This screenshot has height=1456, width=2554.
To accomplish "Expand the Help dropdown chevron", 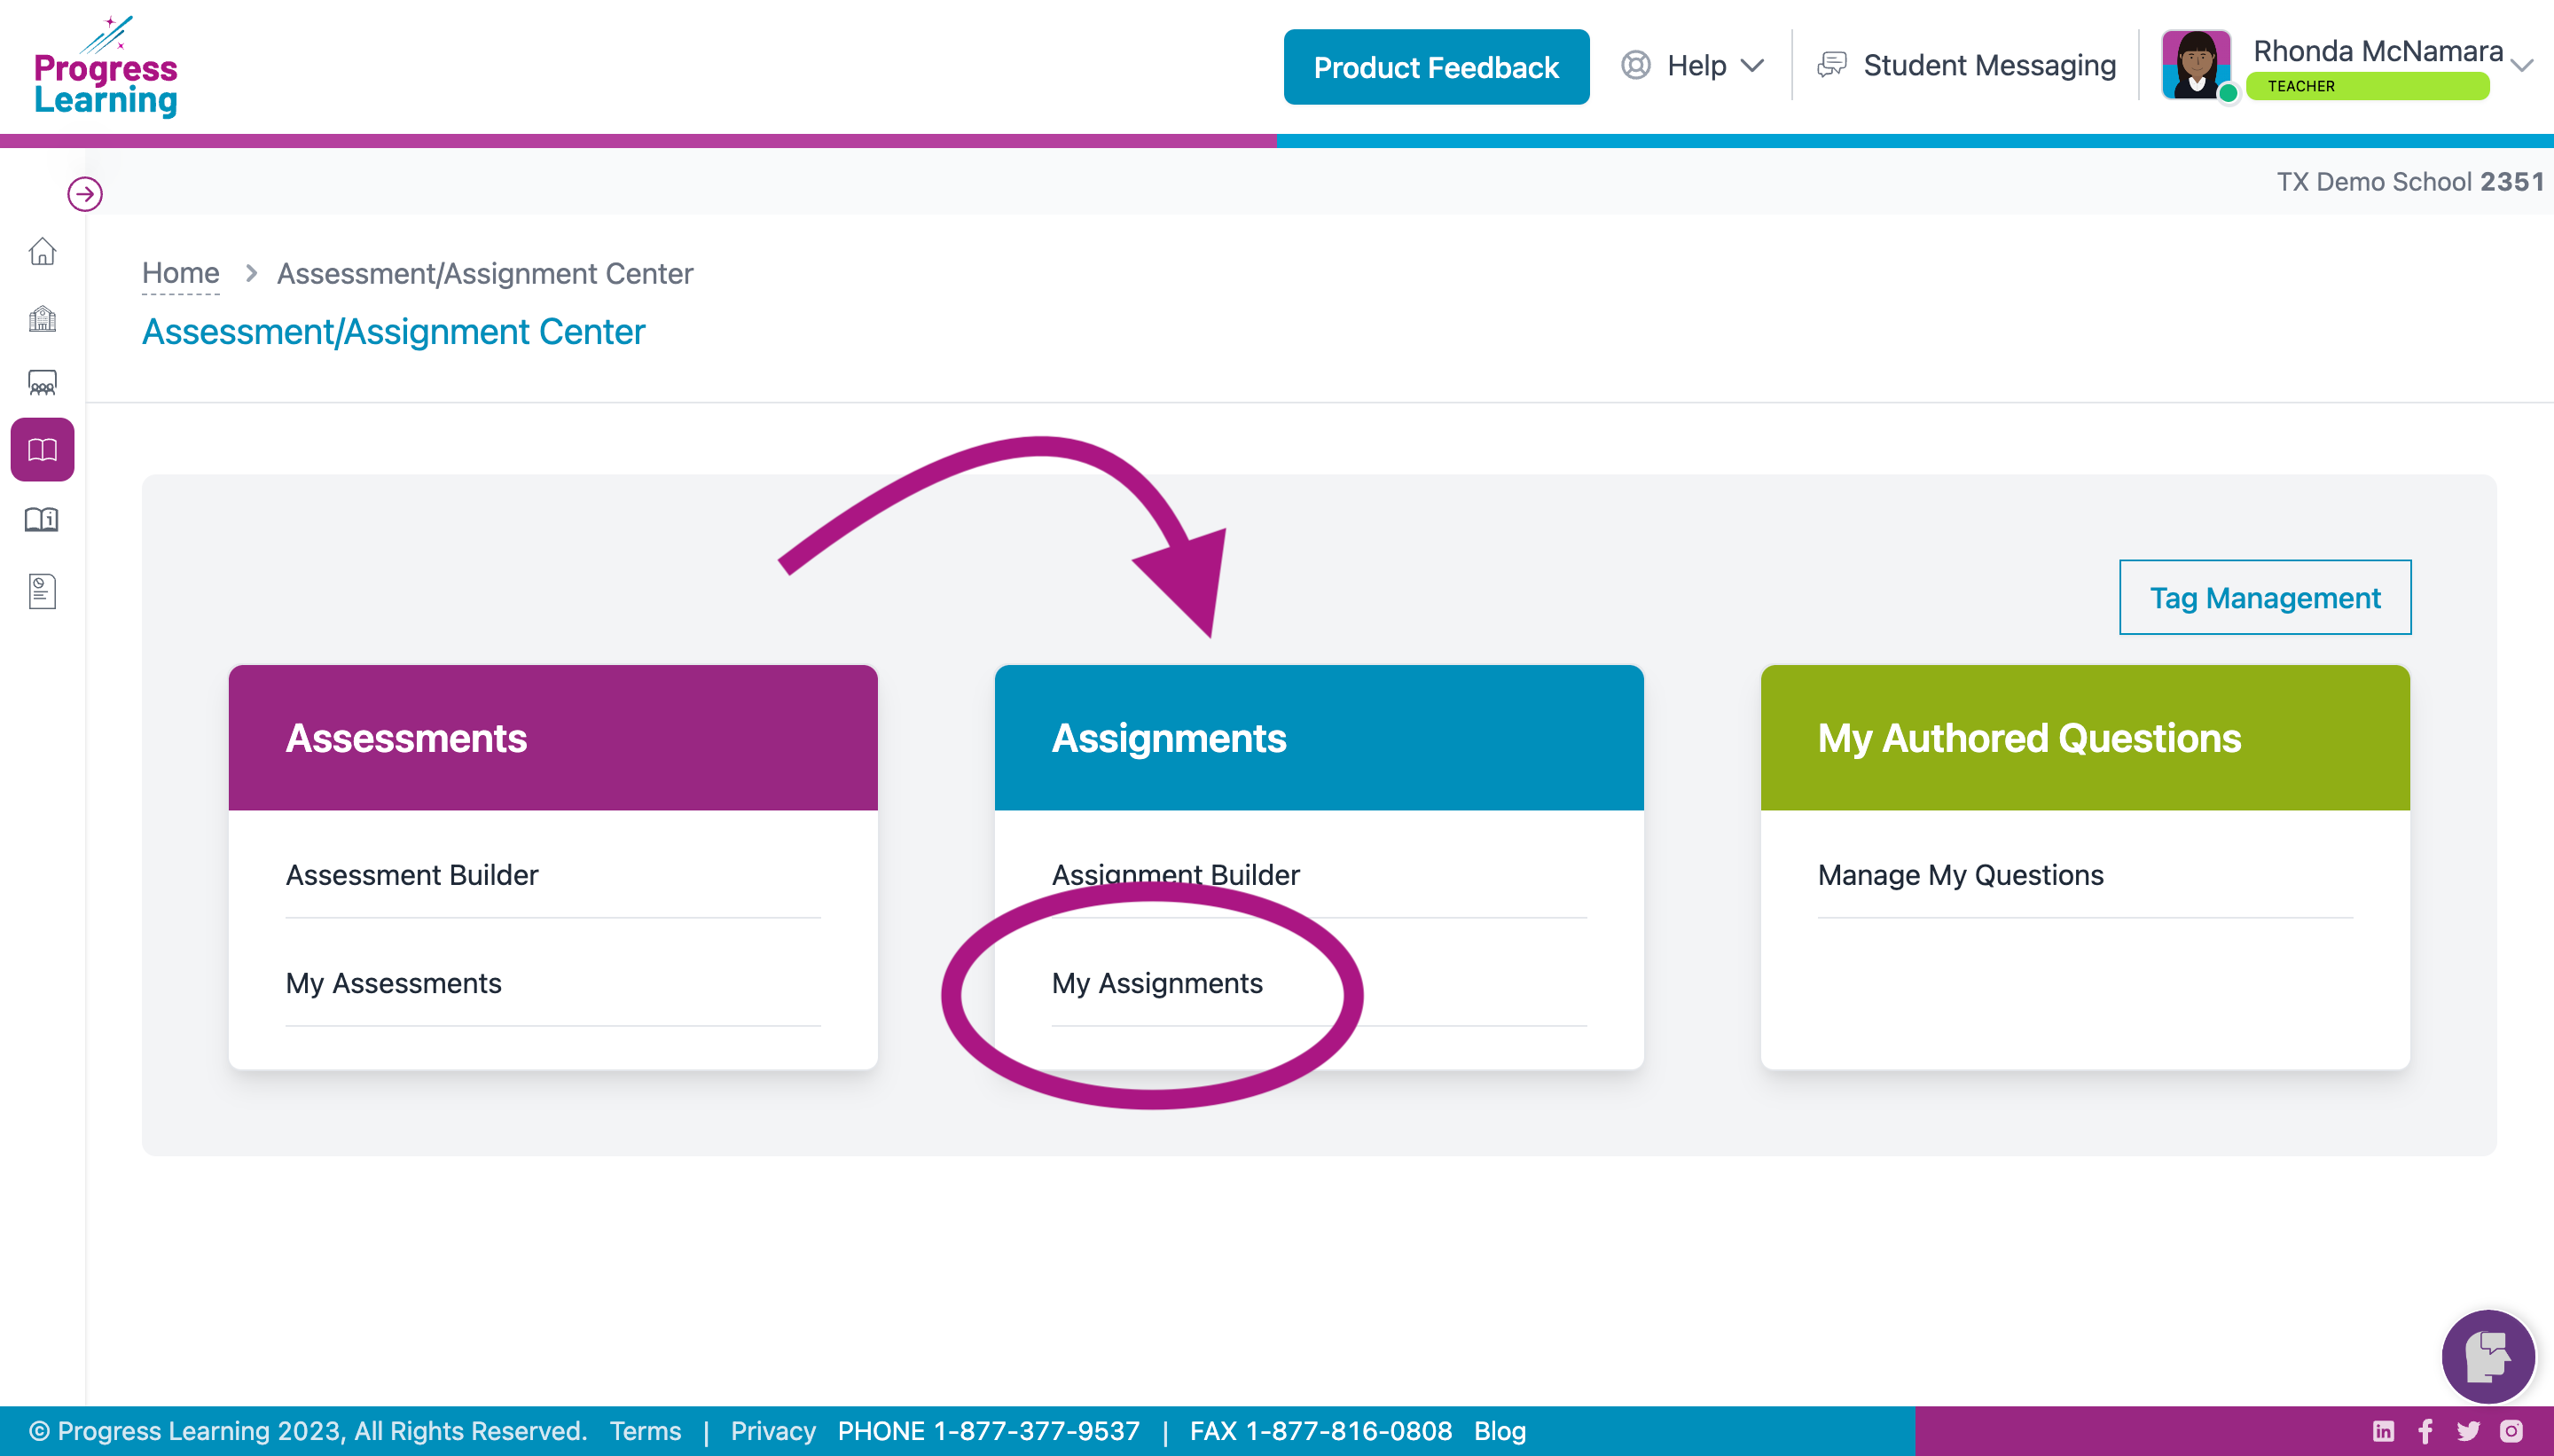I will click(x=1752, y=66).
